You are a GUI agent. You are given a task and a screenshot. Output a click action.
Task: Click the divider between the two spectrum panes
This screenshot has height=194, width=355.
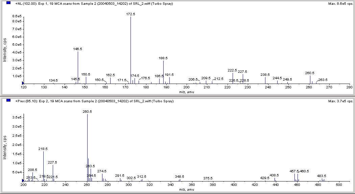[x=177, y=96]
